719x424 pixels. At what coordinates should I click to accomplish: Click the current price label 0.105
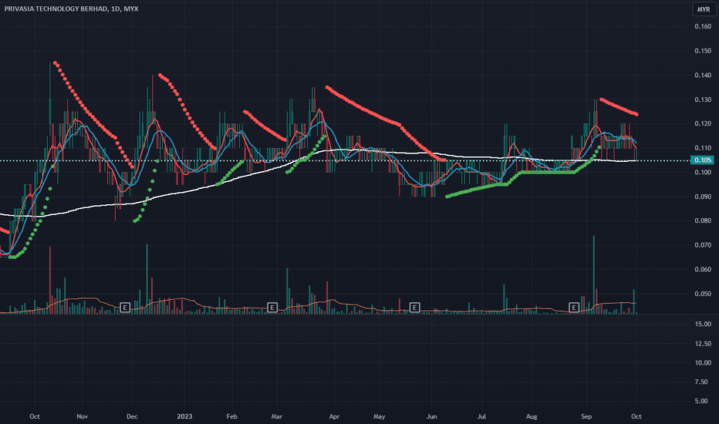[x=703, y=160]
